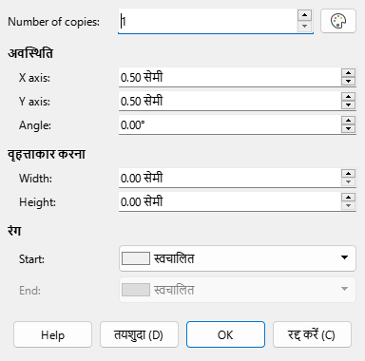Decrease Number of copies with down arrow
Image resolution: width=365 pixels, height=361 pixels.
304,27
